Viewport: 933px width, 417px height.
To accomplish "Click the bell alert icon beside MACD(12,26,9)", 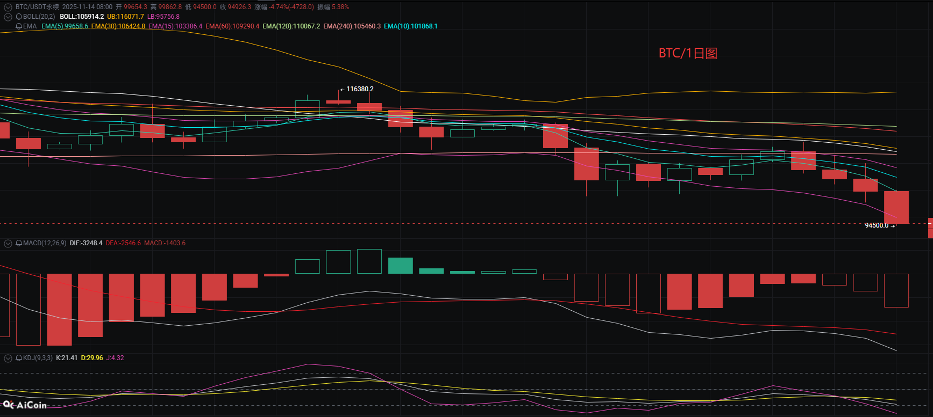I will (19, 243).
